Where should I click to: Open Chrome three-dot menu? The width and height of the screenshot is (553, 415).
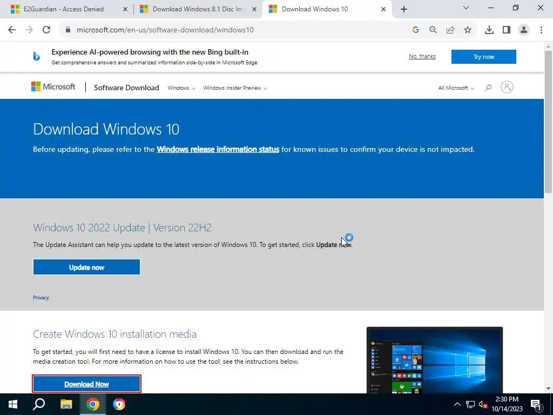541,30
